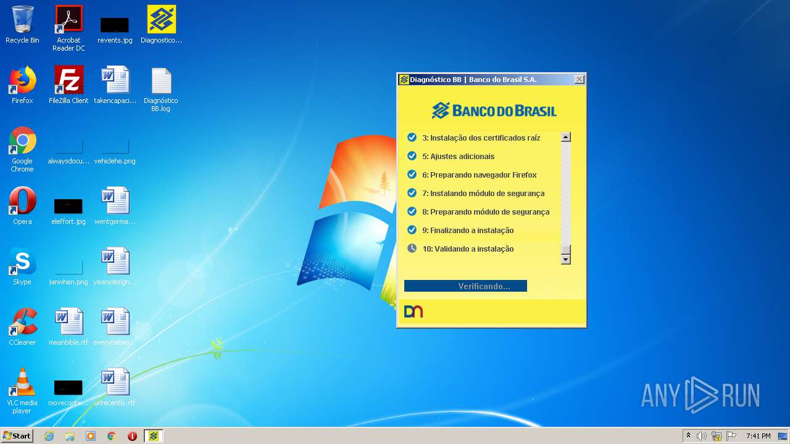Launch Skype desktop shortcut
Viewport: 790px width, 444px height.
click(22, 266)
